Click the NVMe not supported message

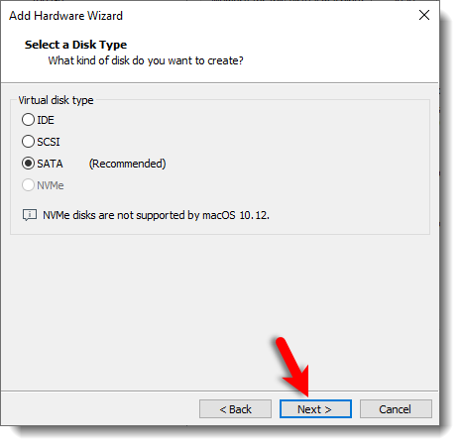tap(156, 215)
